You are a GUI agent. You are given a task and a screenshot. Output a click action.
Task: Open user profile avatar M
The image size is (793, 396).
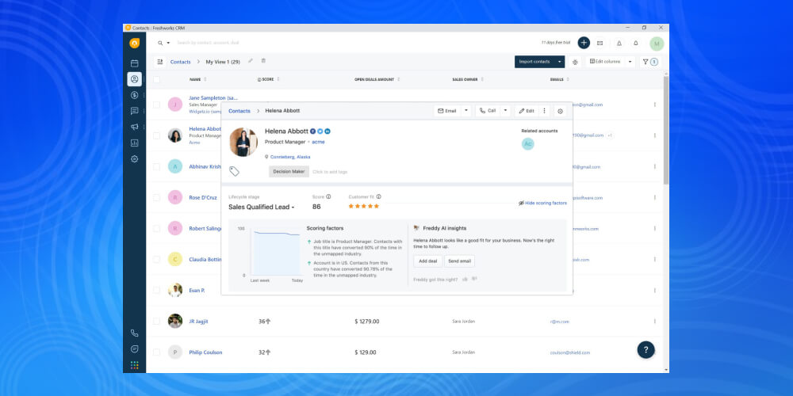pyautogui.click(x=657, y=44)
